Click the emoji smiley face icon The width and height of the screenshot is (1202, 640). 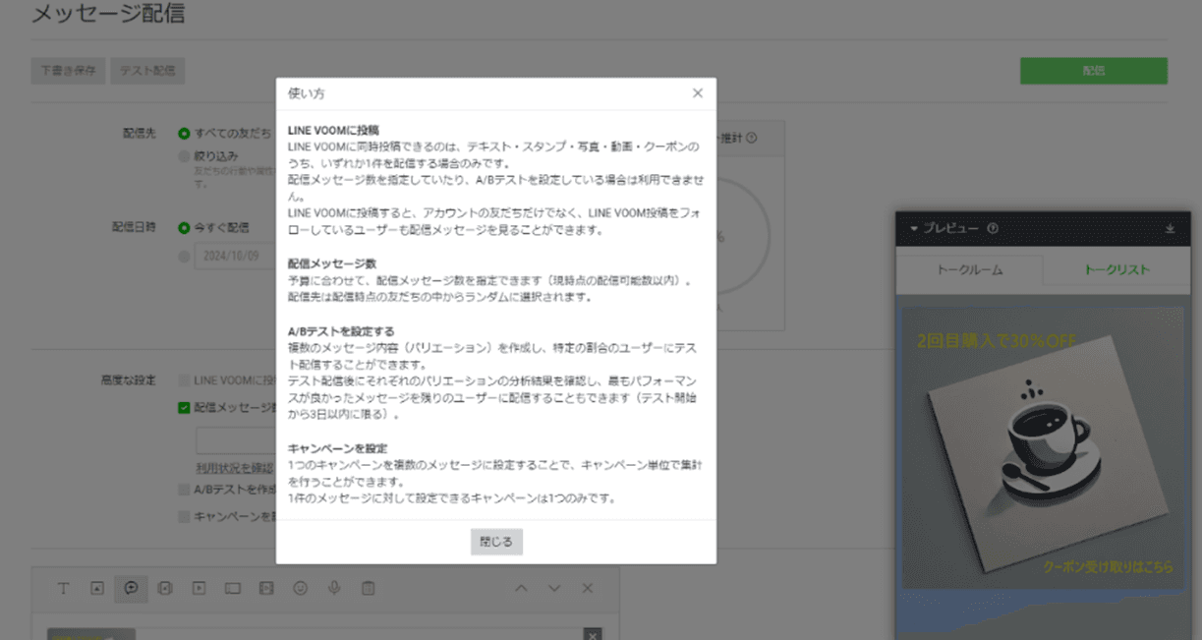click(x=301, y=588)
